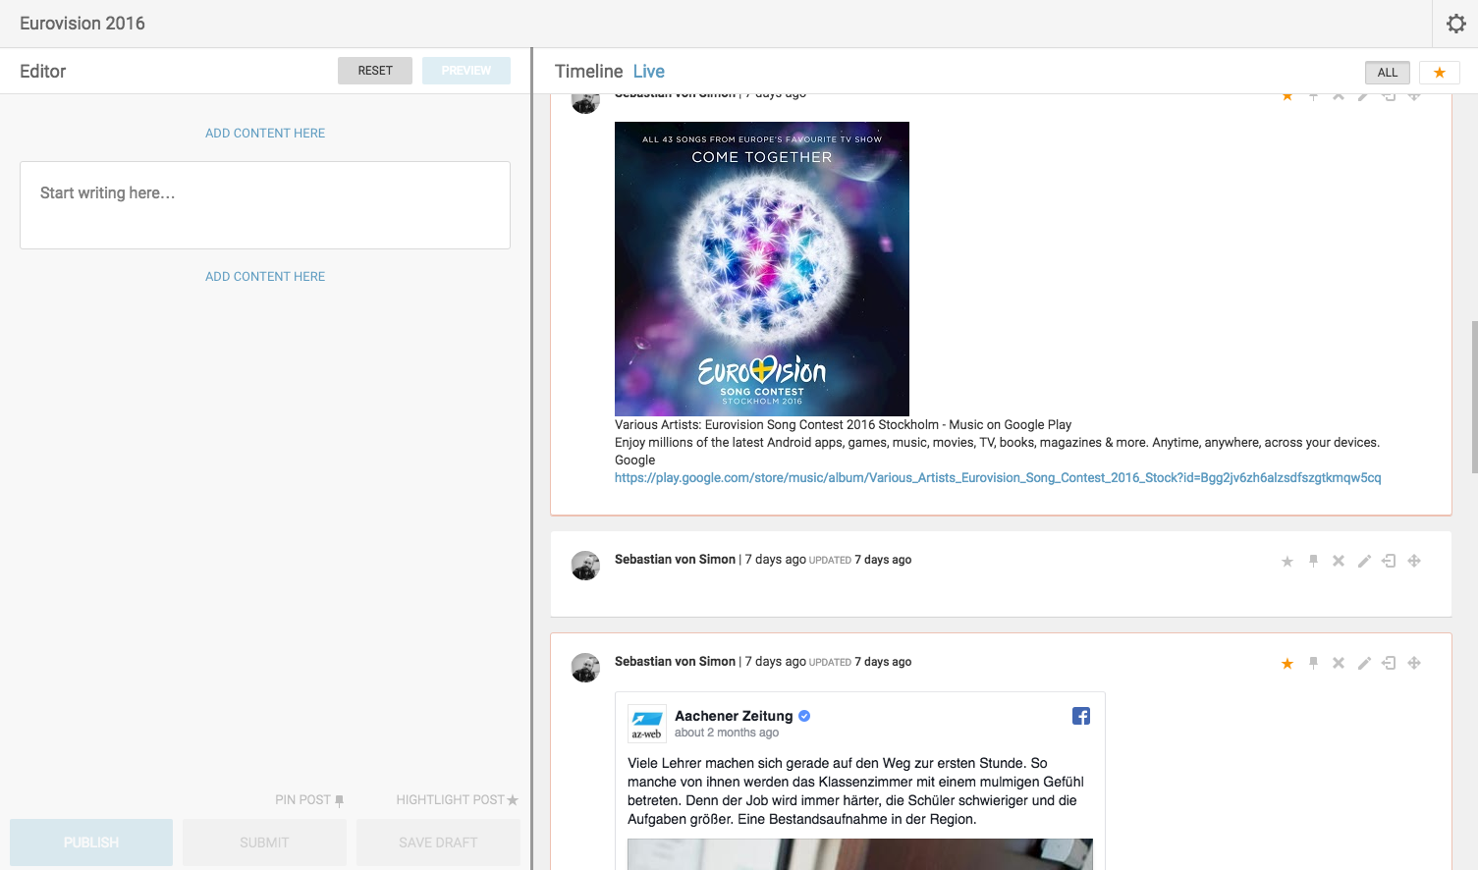The image size is (1478, 870).
Task: Click the 'Editor' panel heading
Action: click(x=43, y=72)
